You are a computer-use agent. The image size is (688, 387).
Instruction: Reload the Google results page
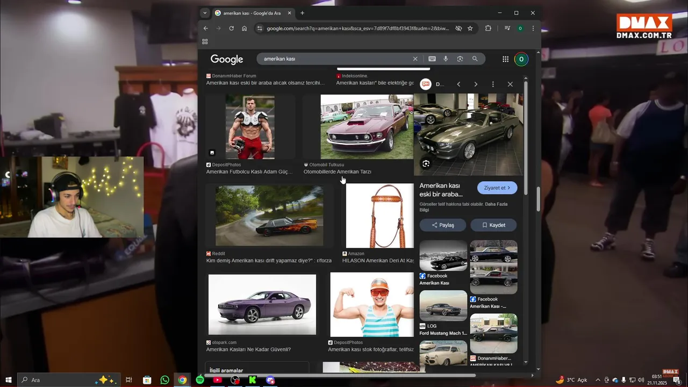coord(232,28)
